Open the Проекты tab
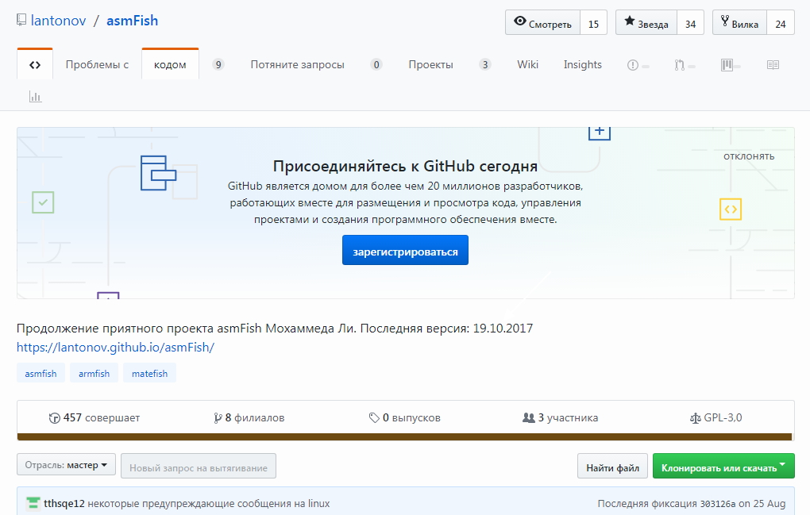The image size is (810, 515). coord(431,64)
